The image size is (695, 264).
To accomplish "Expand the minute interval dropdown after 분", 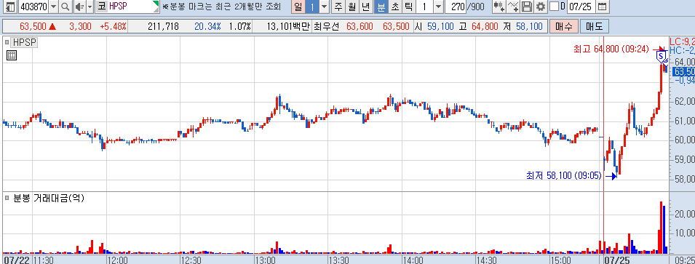I will [438, 7].
